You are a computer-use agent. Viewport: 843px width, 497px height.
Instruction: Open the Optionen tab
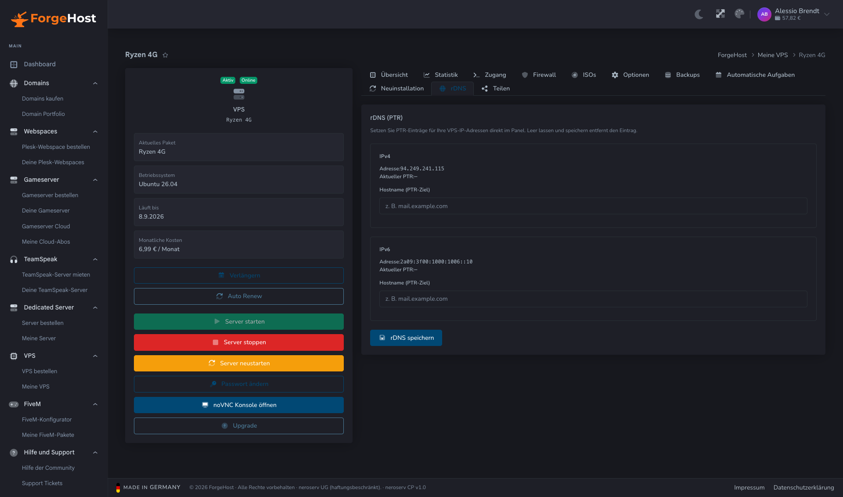click(630, 75)
